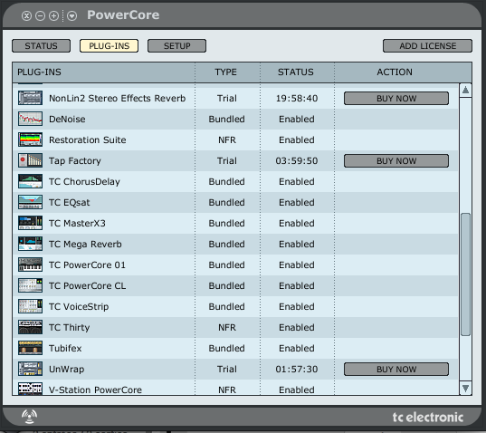
Task: Select the Tubifex plug-in icon
Action: [x=30, y=348]
